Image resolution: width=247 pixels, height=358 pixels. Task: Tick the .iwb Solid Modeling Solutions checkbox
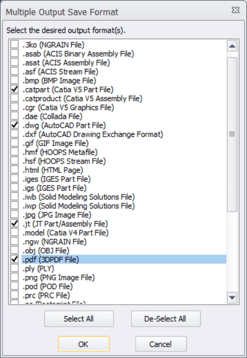pyautogui.click(x=15, y=197)
